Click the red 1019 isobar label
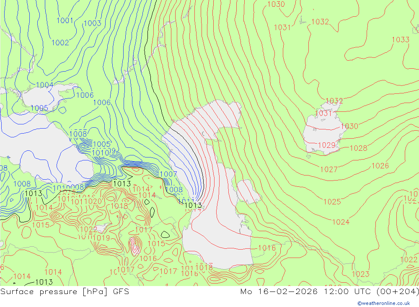The height and width of the screenshot is (307, 419). coord(101,238)
